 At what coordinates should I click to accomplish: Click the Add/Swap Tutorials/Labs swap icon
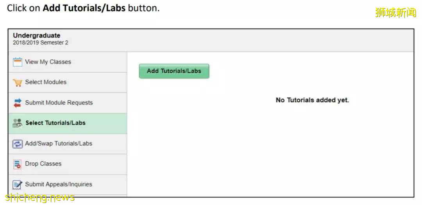click(x=18, y=144)
